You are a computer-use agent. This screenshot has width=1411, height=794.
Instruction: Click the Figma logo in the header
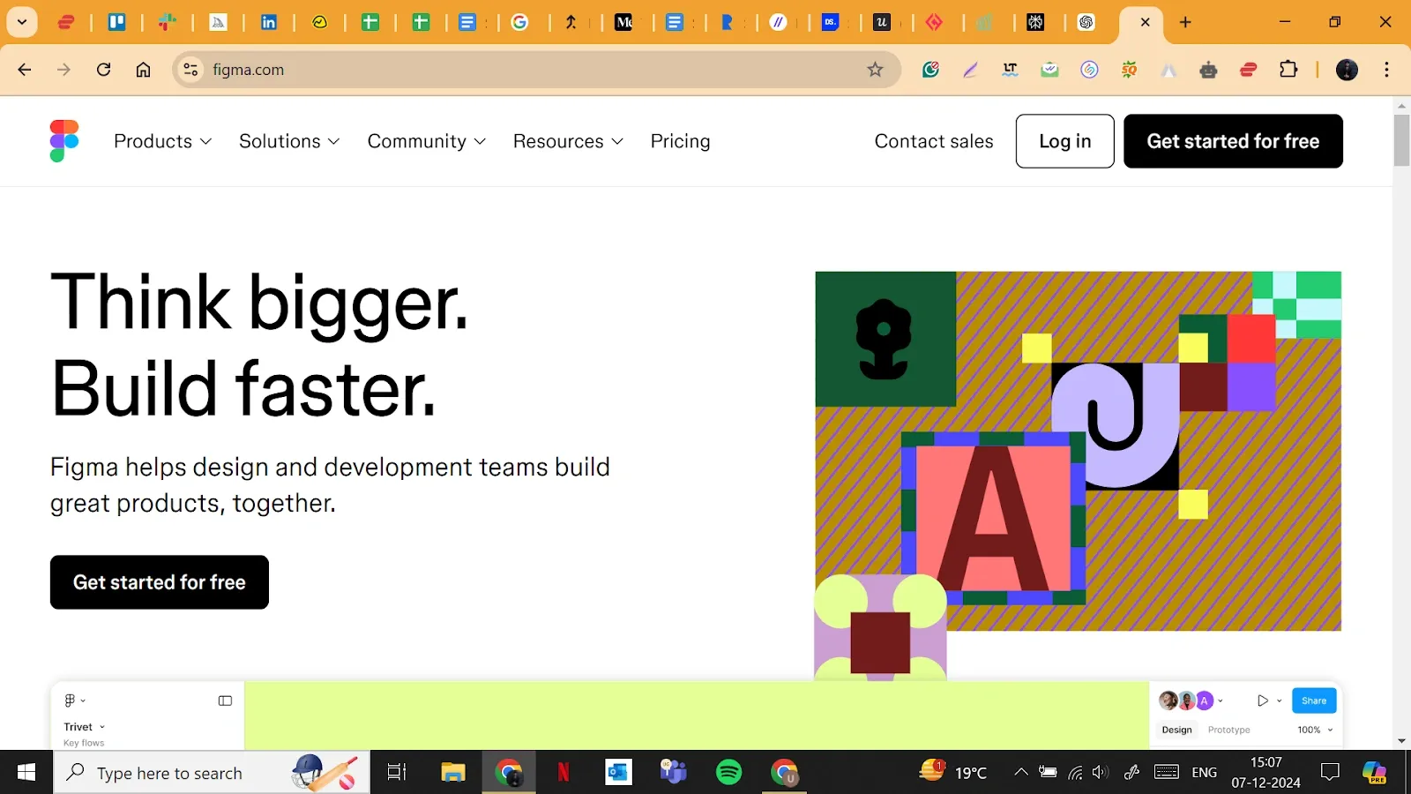(64, 141)
